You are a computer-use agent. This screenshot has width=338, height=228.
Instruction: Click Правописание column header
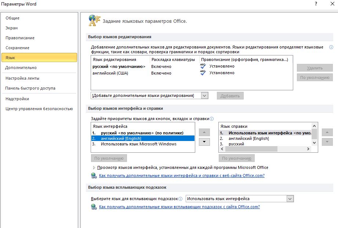[x=244, y=60]
